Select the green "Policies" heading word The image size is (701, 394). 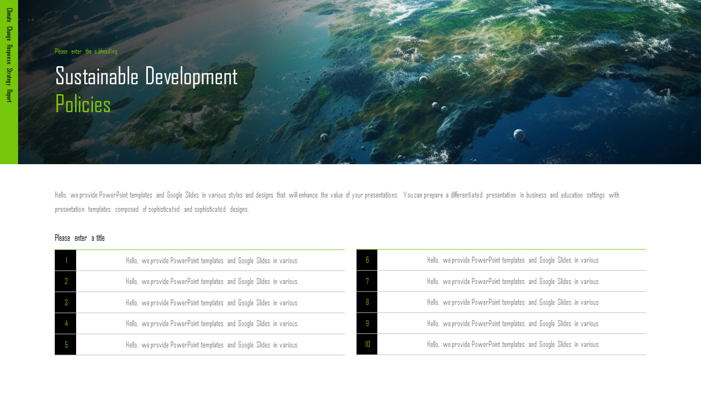(x=83, y=104)
